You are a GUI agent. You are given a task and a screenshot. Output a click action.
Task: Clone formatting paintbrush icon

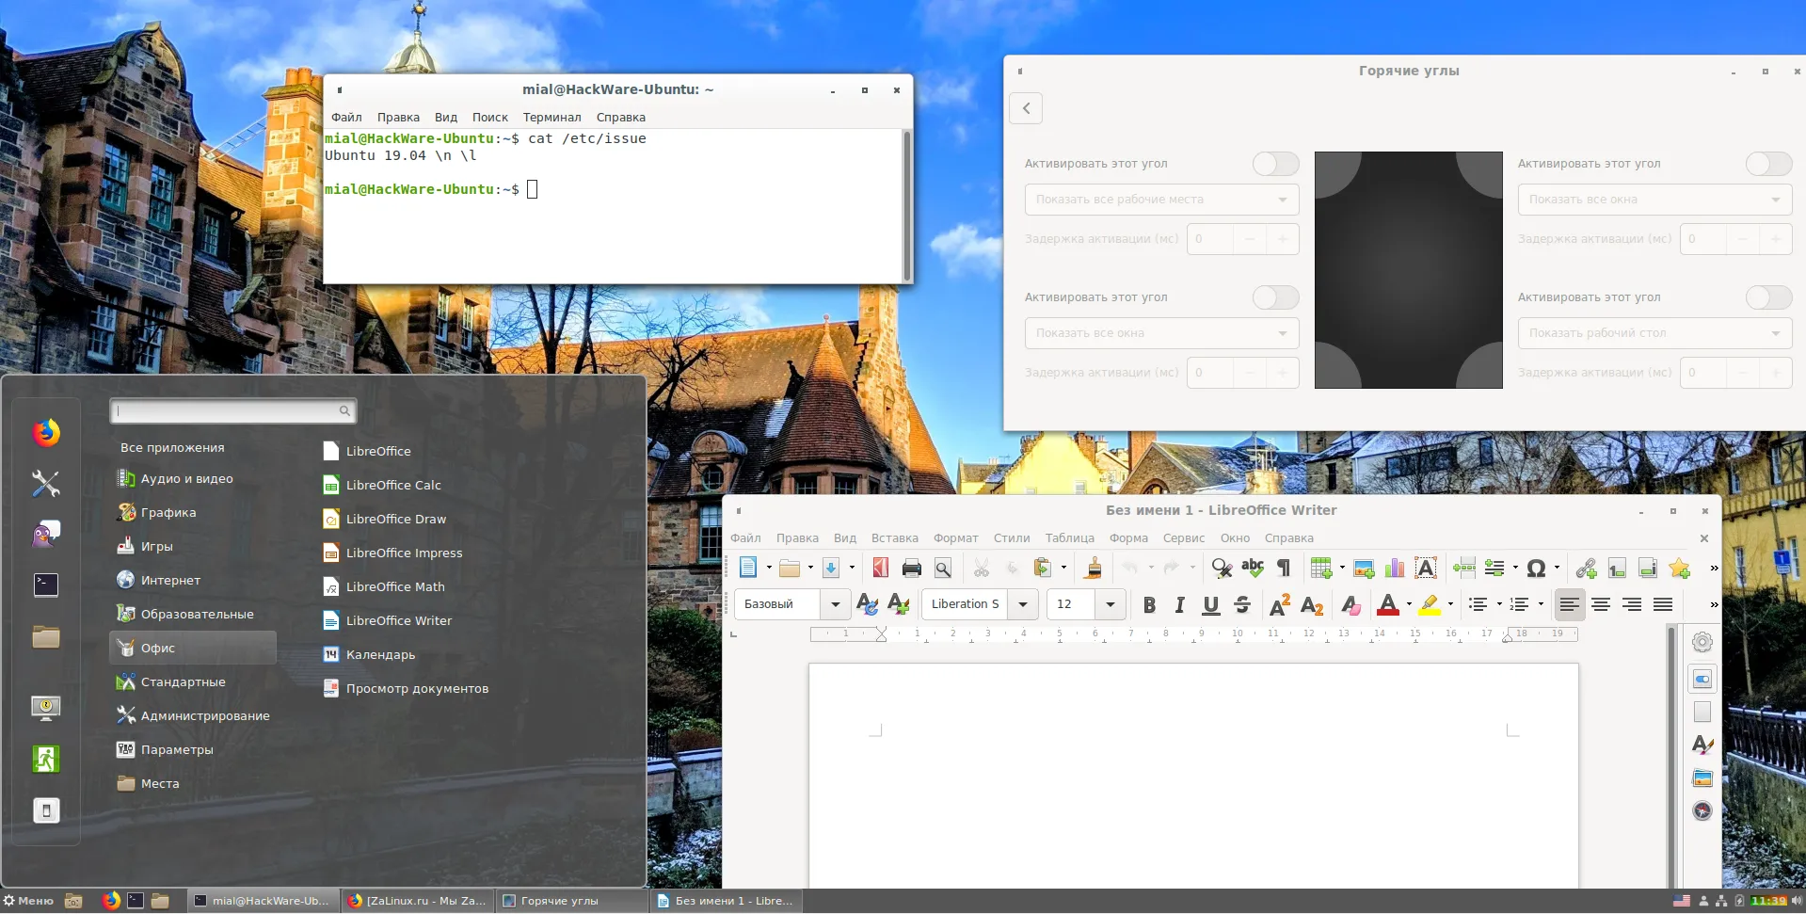(x=1093, y=568)
